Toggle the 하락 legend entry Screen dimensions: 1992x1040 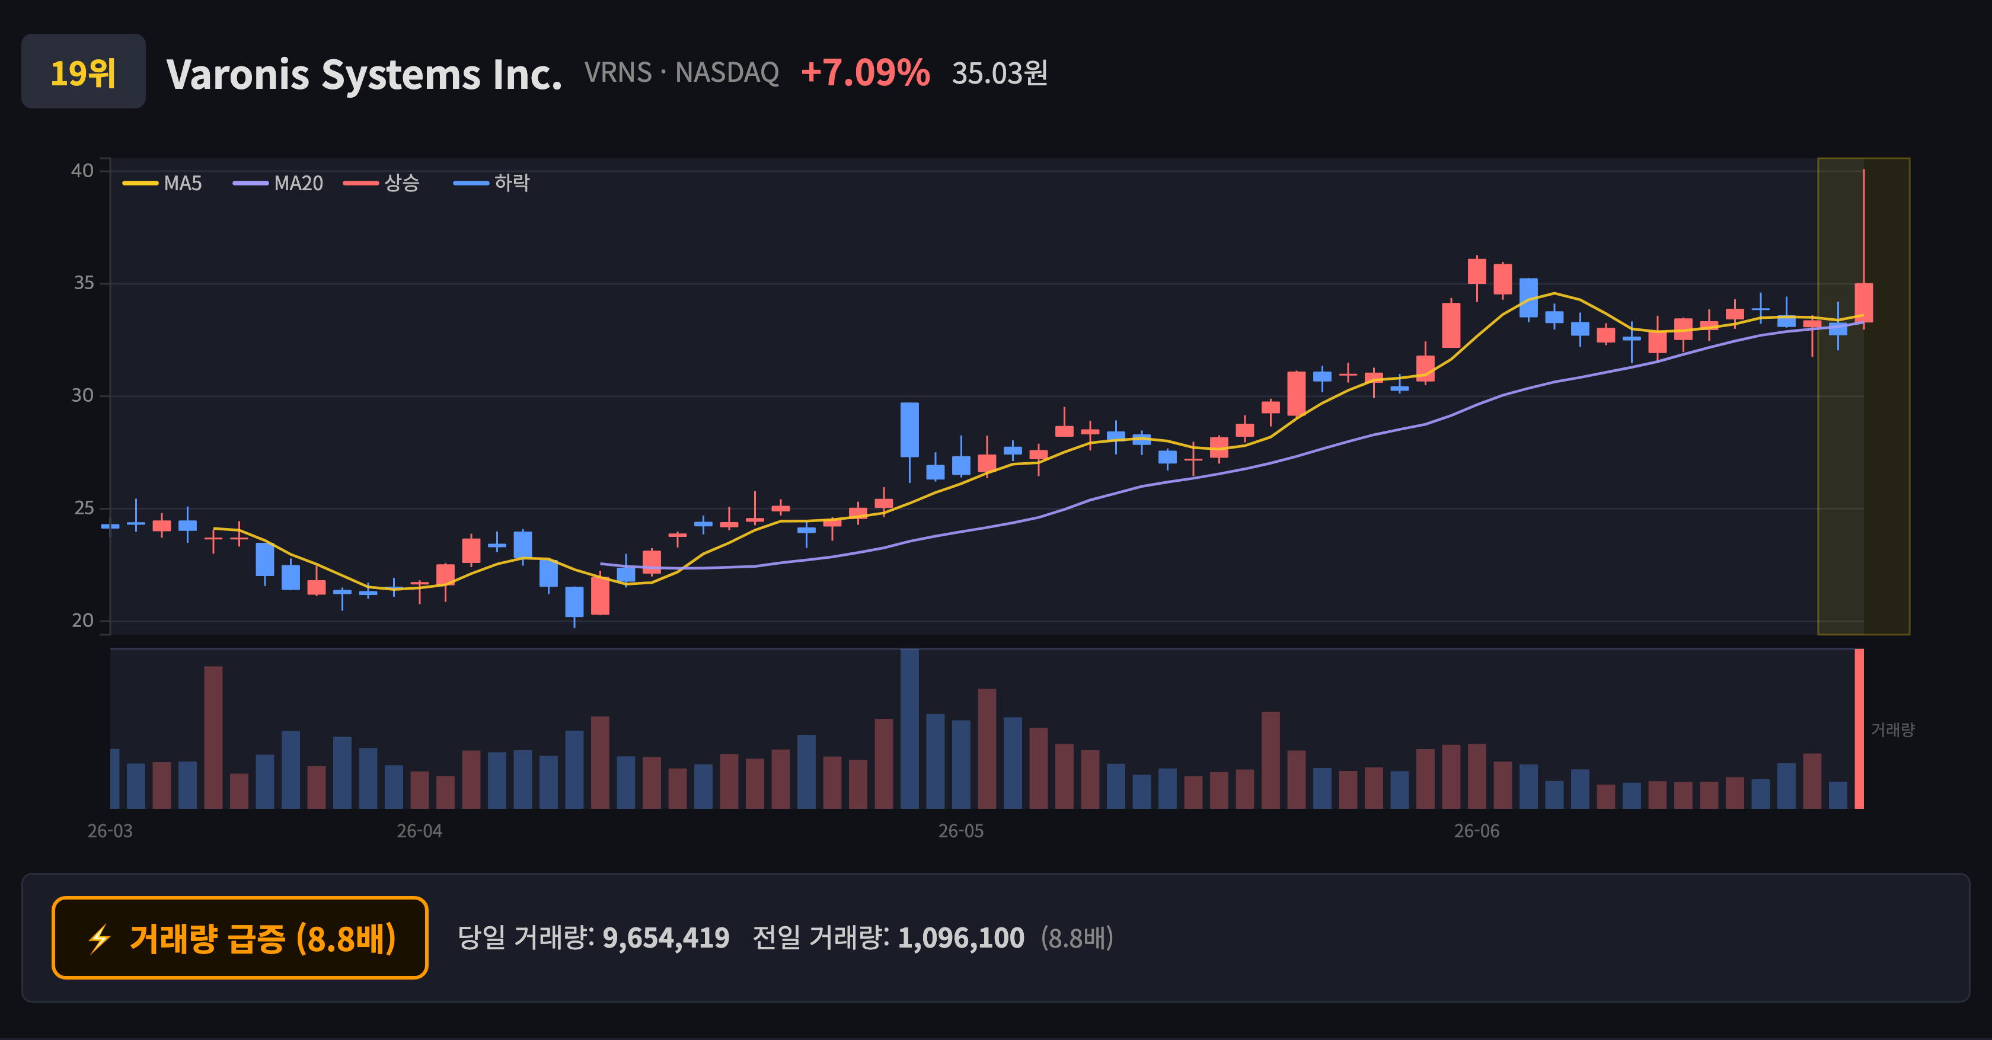coord(492,183)
